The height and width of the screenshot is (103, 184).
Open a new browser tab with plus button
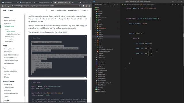tap(73, 2)
